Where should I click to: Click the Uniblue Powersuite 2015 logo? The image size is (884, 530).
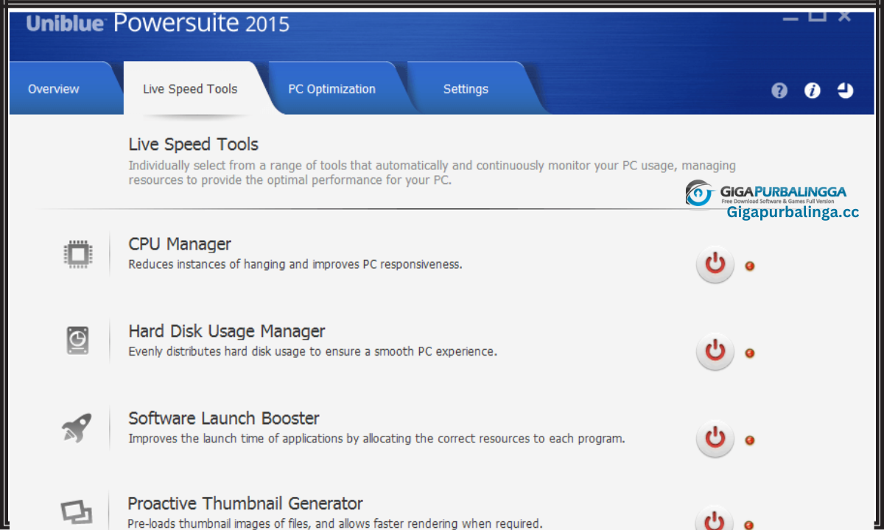(x=158, y=23)
